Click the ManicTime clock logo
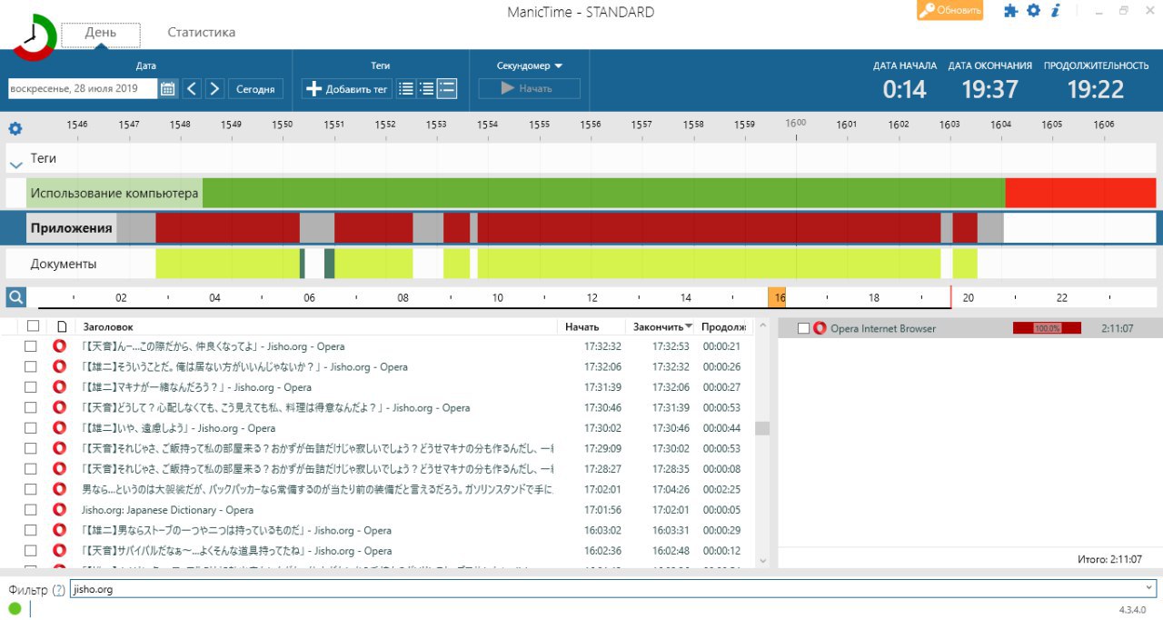Image resolution: width=1163 pixels, height=620 pixels. [35, 36]
